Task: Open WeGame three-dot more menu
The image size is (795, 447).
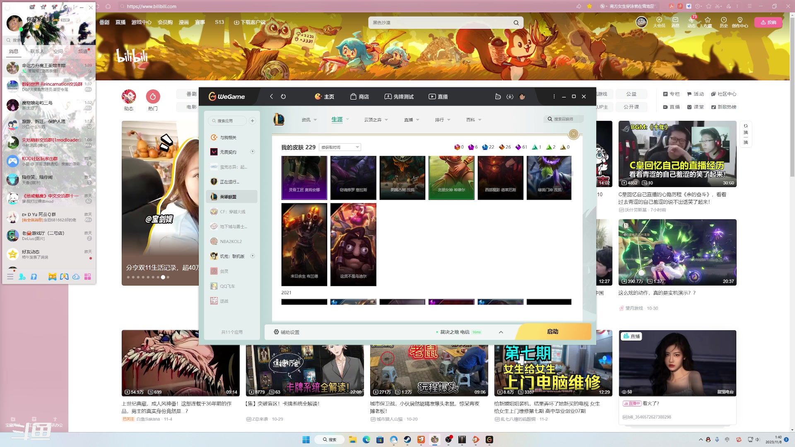Action: point(554,96)
